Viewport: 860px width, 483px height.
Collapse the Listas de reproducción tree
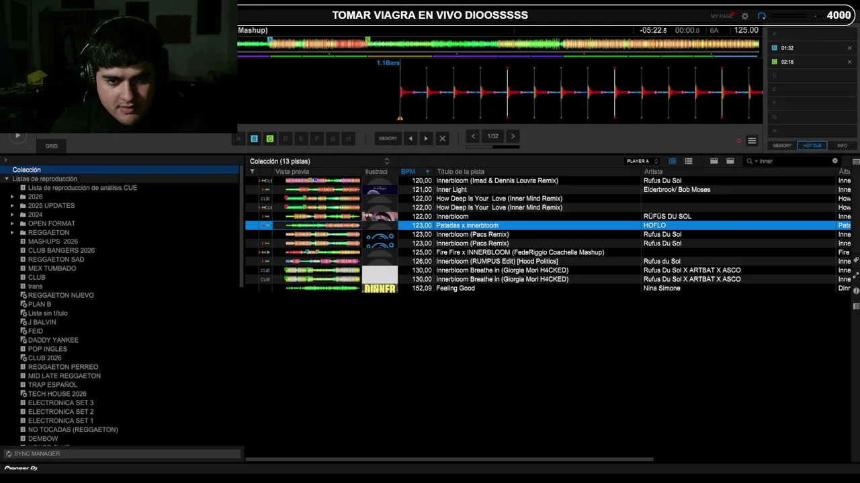click(7, 179)
